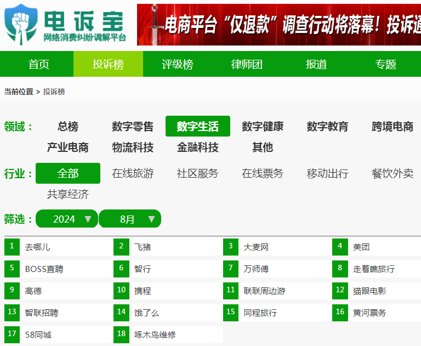Choose the 数字教育 domain filter
The image size is (421, 346).
(x=328, y=126)
